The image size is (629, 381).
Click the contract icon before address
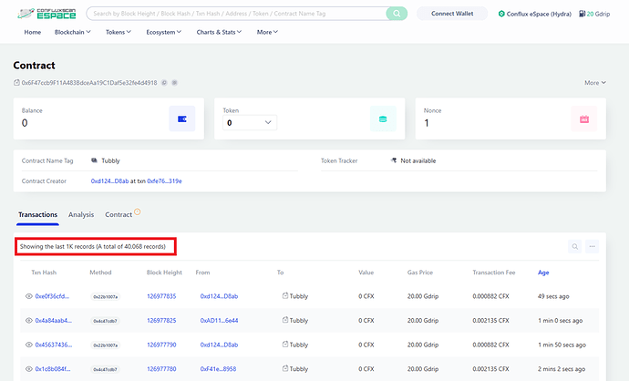tap(16, 83)
